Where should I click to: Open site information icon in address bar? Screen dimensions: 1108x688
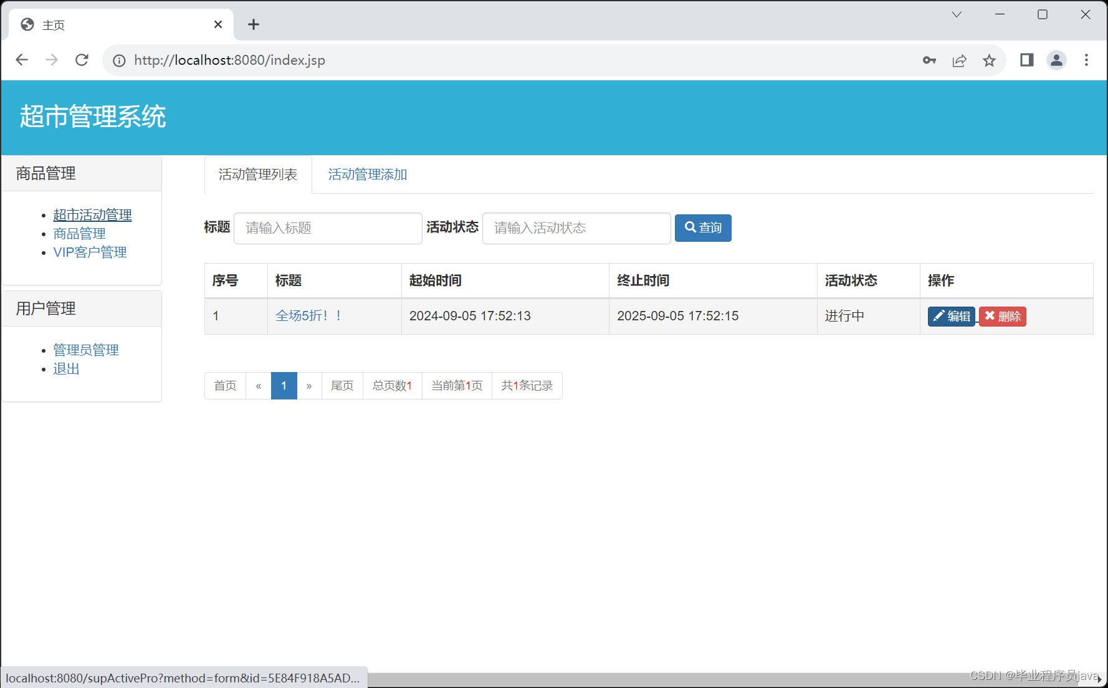pos(119,60)
